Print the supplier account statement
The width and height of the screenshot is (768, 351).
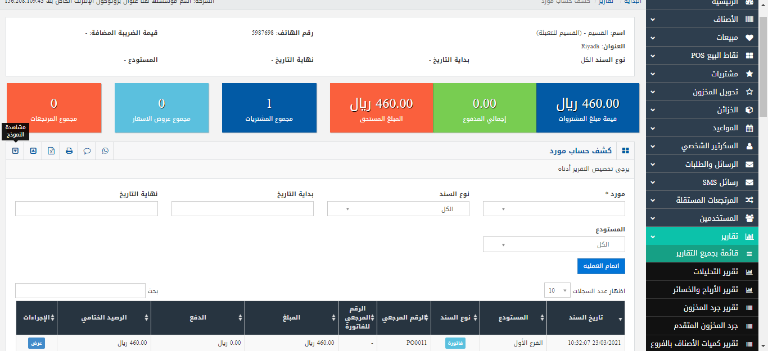(x=69, y=151)
